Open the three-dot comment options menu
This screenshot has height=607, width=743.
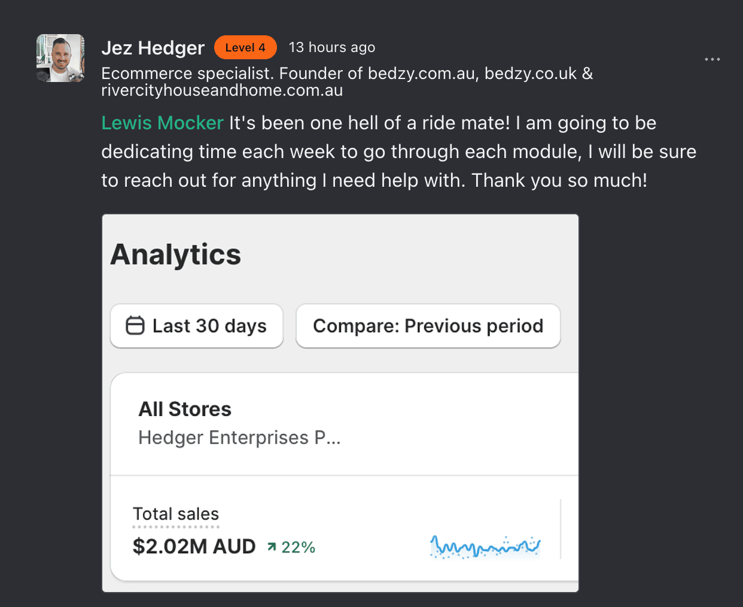[712, 59]
